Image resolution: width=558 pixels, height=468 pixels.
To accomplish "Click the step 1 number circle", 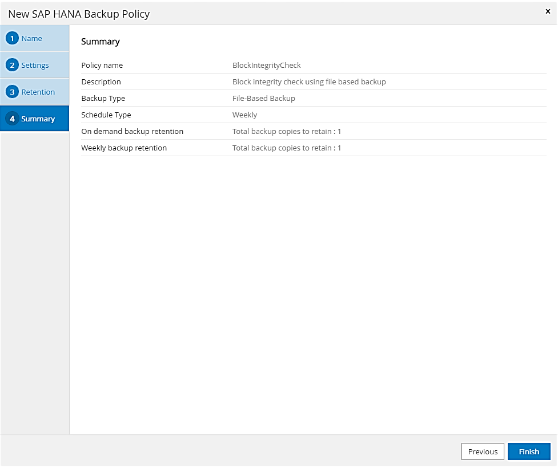I will coord(12,38).
